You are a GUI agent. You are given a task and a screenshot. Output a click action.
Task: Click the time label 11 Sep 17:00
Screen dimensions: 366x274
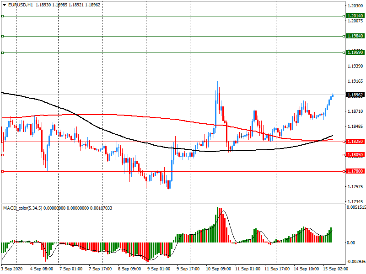point(277,269)
